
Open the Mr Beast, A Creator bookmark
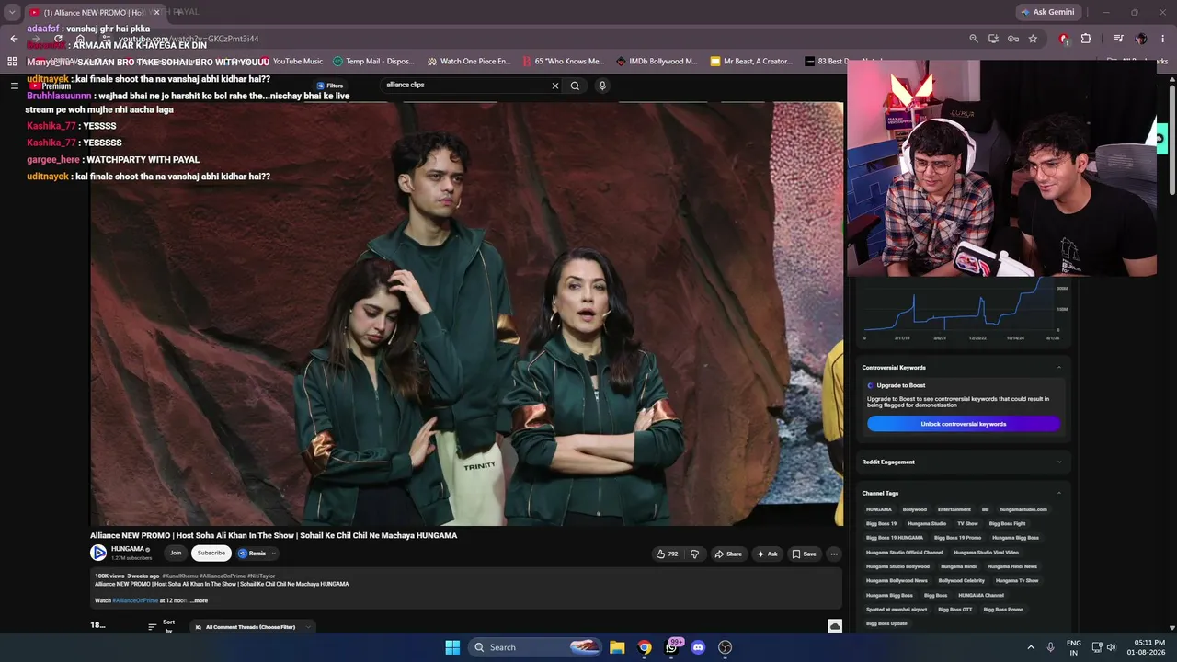coord(751,62)
